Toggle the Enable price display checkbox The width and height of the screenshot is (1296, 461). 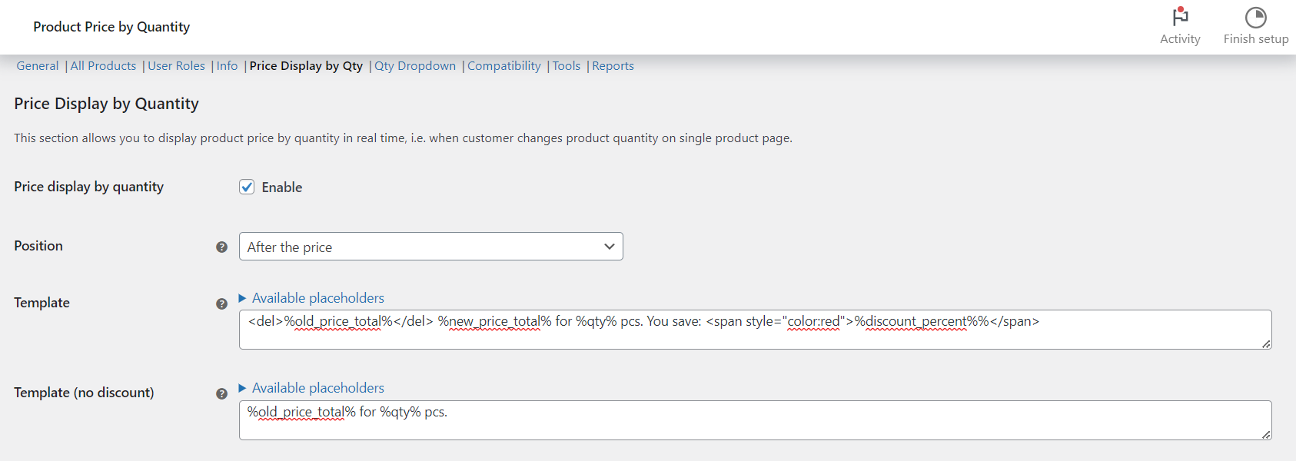247,187
